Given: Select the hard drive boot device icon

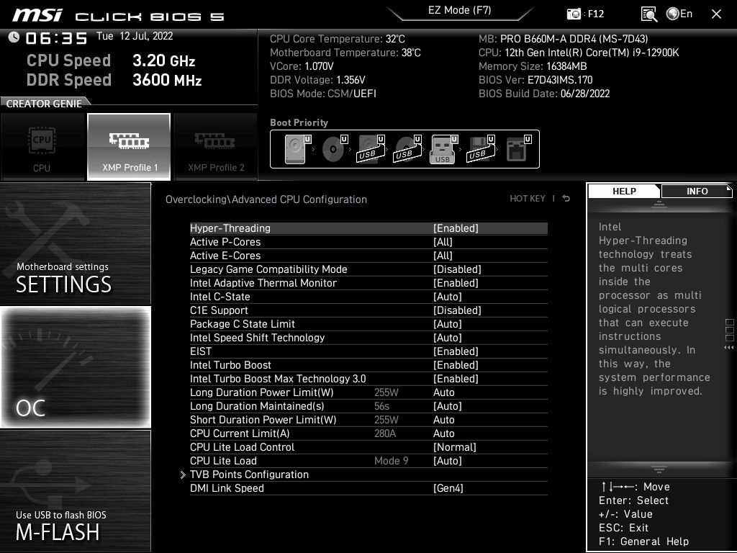Looking at the screenshot, I should [x=297, y=149].
